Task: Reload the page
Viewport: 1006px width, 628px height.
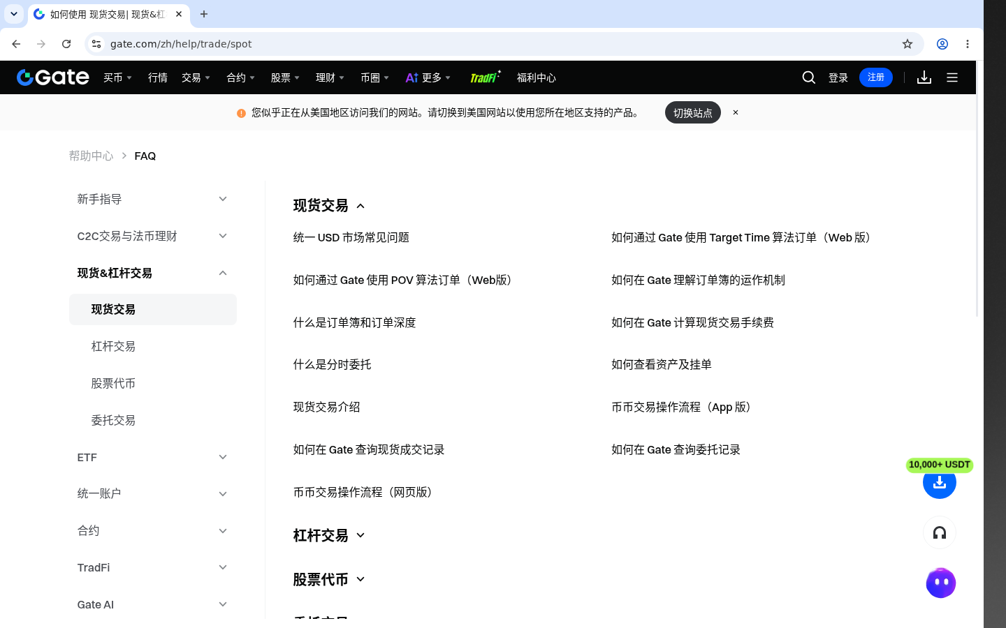Action: coord(66,44)
